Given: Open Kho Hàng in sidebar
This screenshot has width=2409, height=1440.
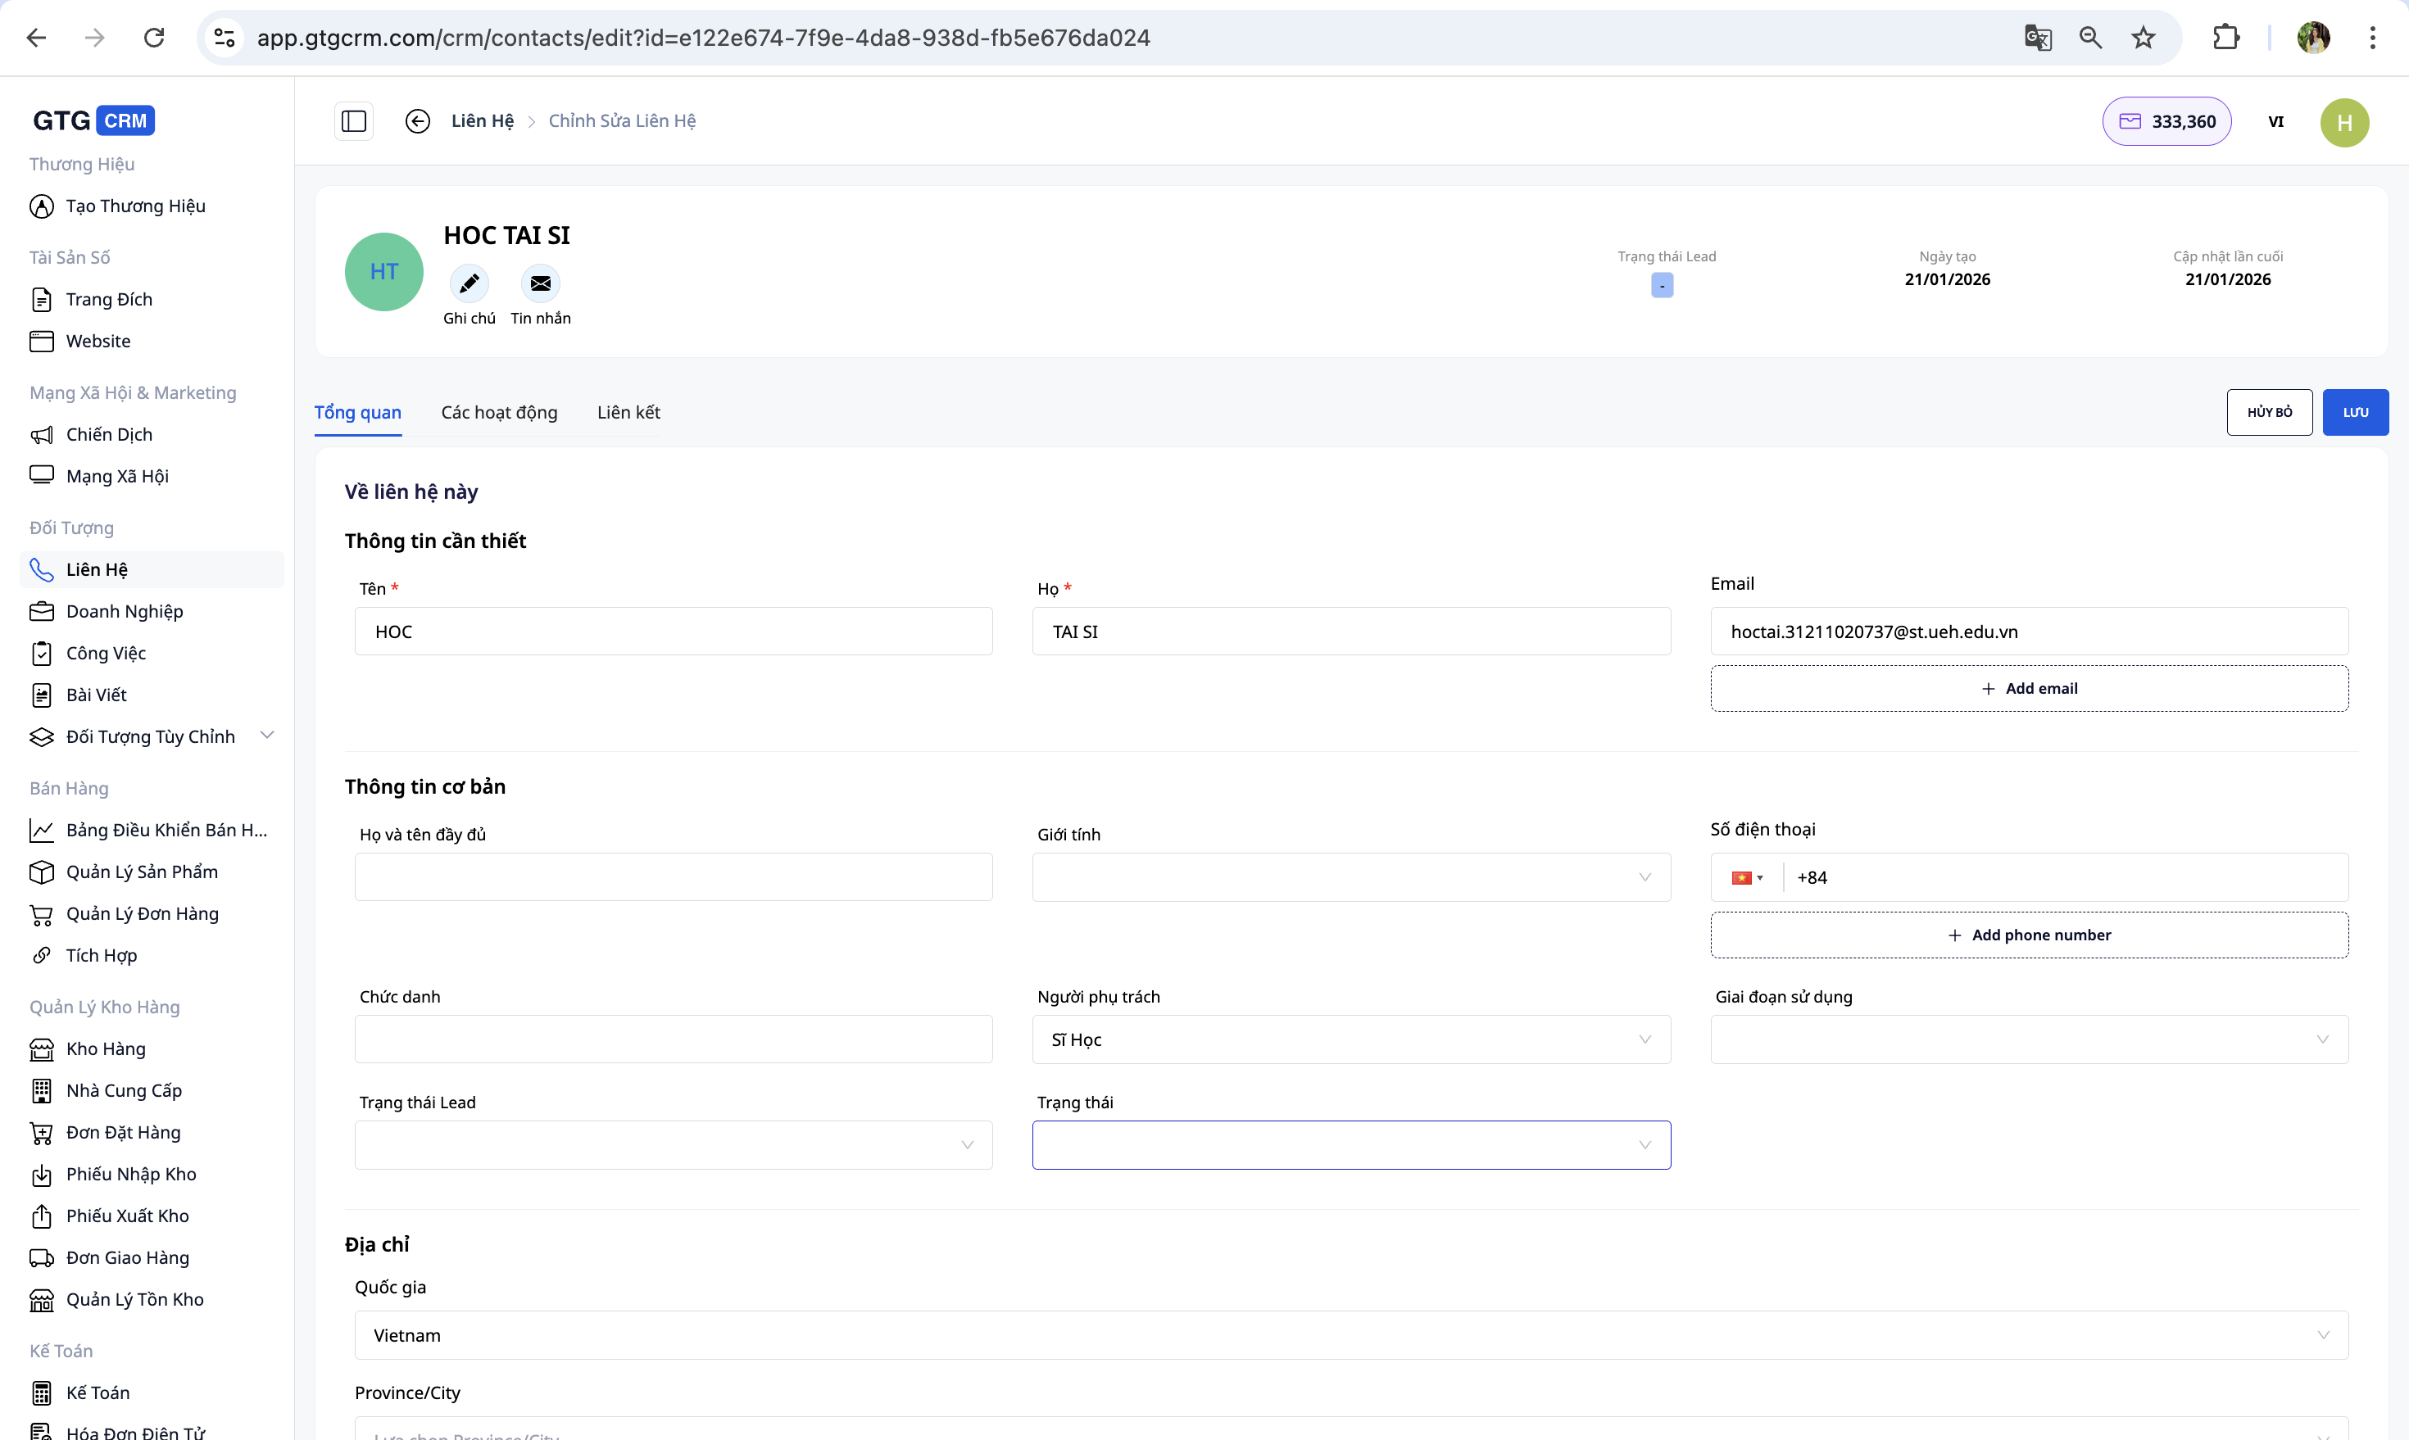Looking at the screenshot, I should tap(105, 1049).
